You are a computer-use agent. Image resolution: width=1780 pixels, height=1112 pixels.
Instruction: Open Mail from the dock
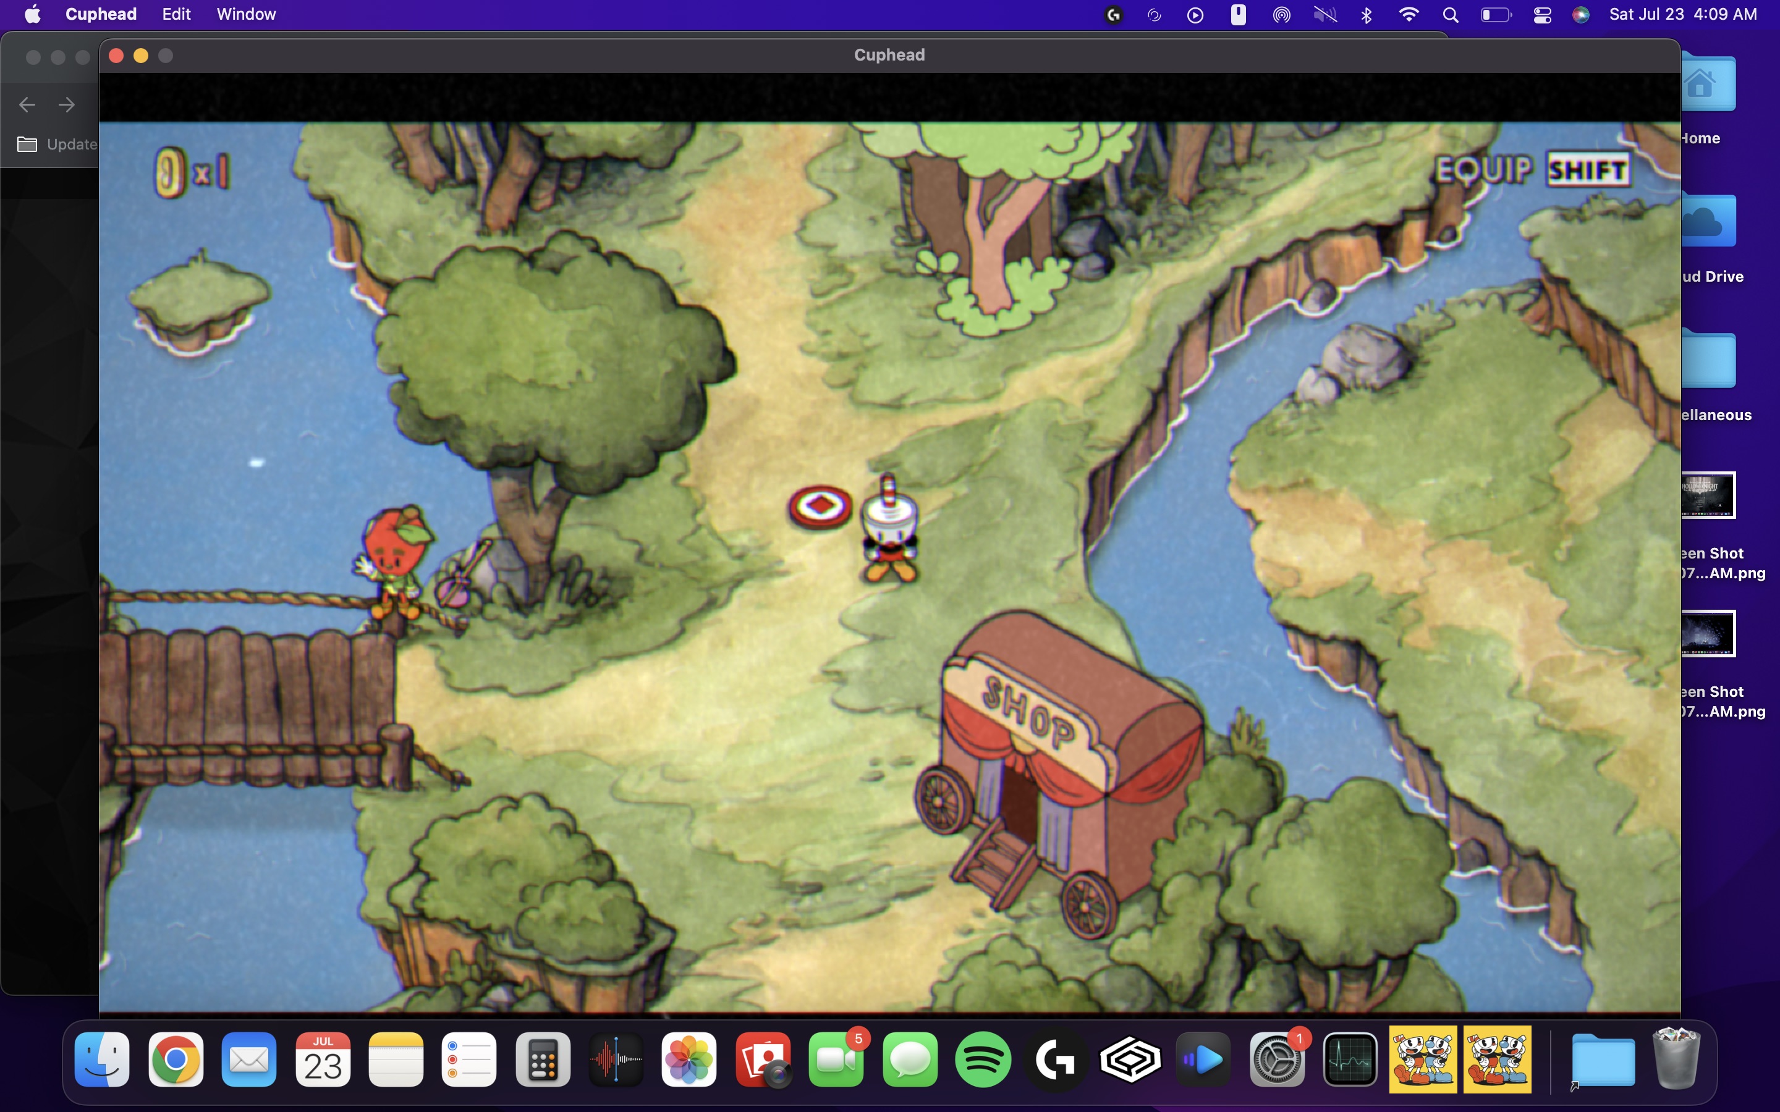coord(248,1059)
